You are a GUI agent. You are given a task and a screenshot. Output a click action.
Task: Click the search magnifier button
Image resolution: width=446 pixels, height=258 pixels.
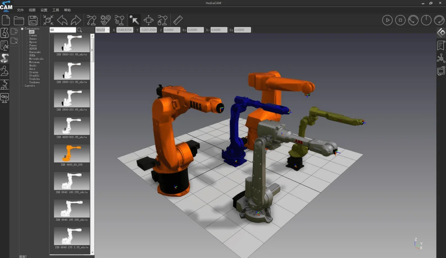pyautogui.click(x=80, y=30)
